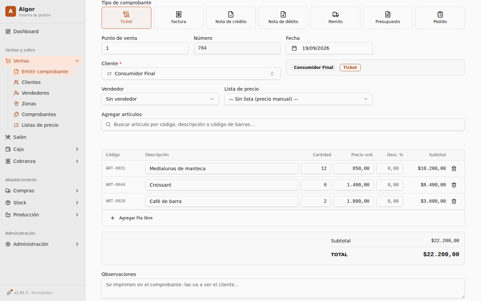Viewport: 481px width, 301px height.
Task: Go to Listas de precio
Action: [x=43, y=125]
